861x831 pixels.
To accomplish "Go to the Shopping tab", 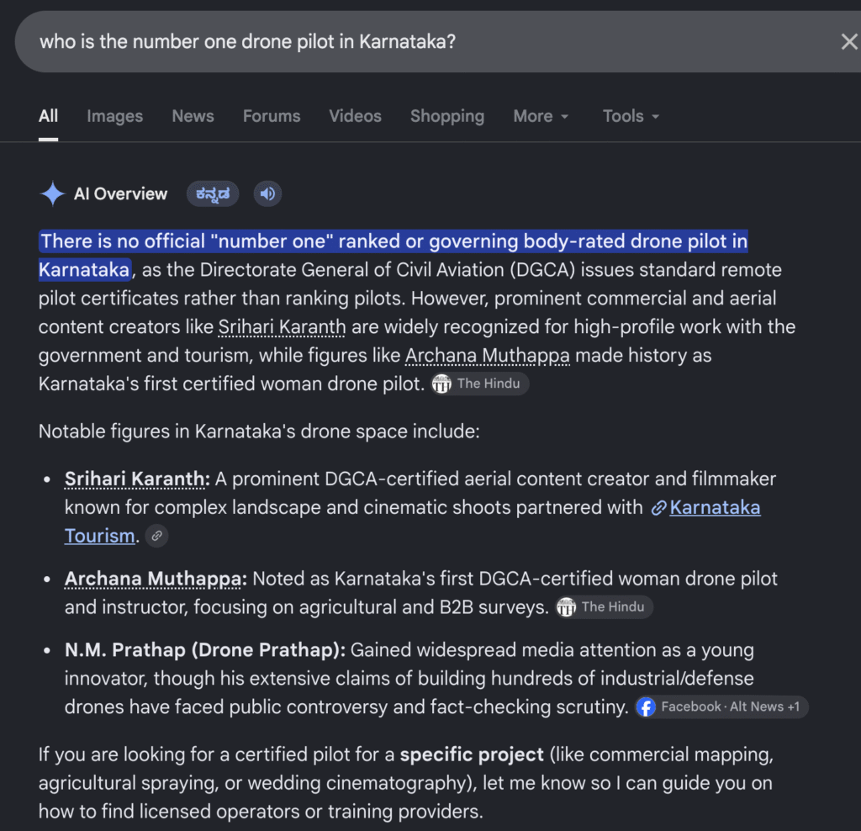I will click(447, 116).
